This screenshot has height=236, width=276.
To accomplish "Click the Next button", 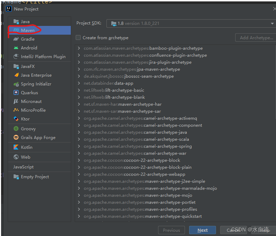I will click(202, 230).
